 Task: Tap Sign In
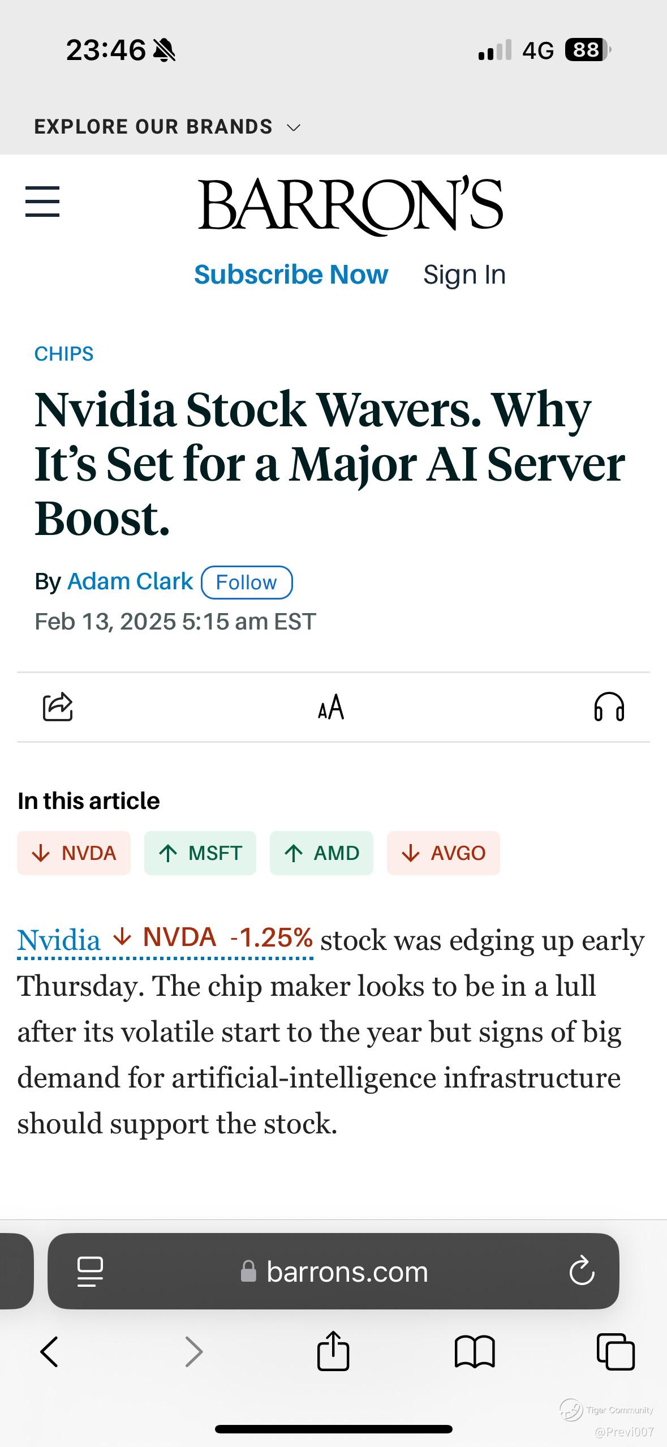coord(464,275)
